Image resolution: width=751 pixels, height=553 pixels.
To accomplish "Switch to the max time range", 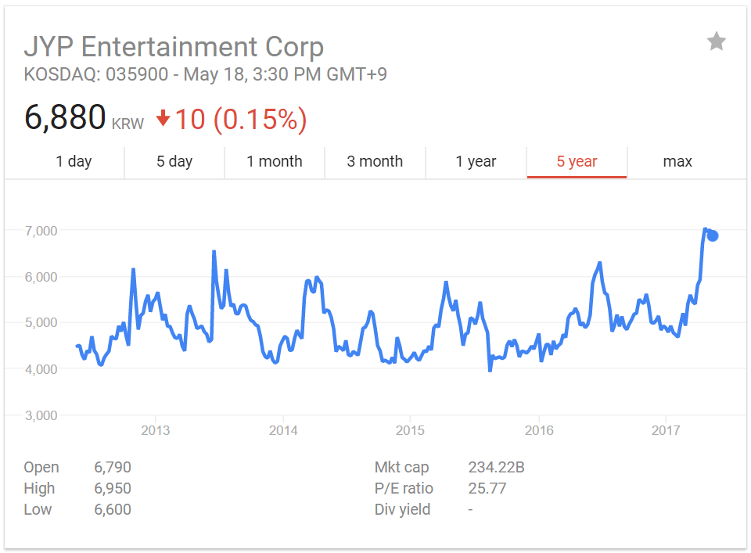I will pos(677,162).
